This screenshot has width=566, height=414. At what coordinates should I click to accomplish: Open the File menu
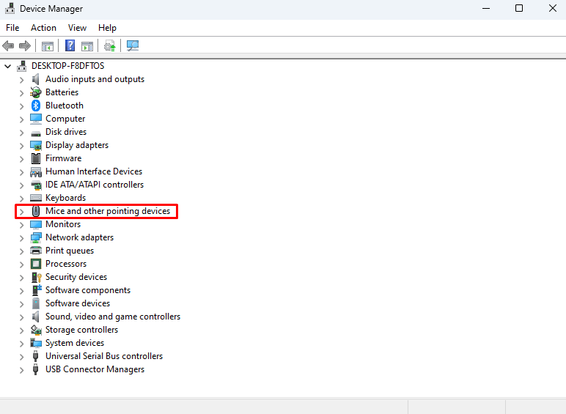12,28
